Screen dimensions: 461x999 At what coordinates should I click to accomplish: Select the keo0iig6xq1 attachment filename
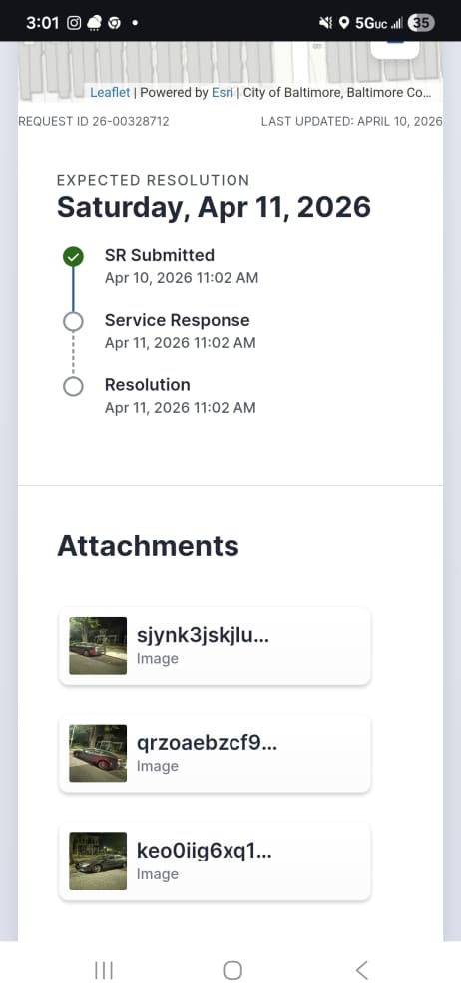pos(205,852)
